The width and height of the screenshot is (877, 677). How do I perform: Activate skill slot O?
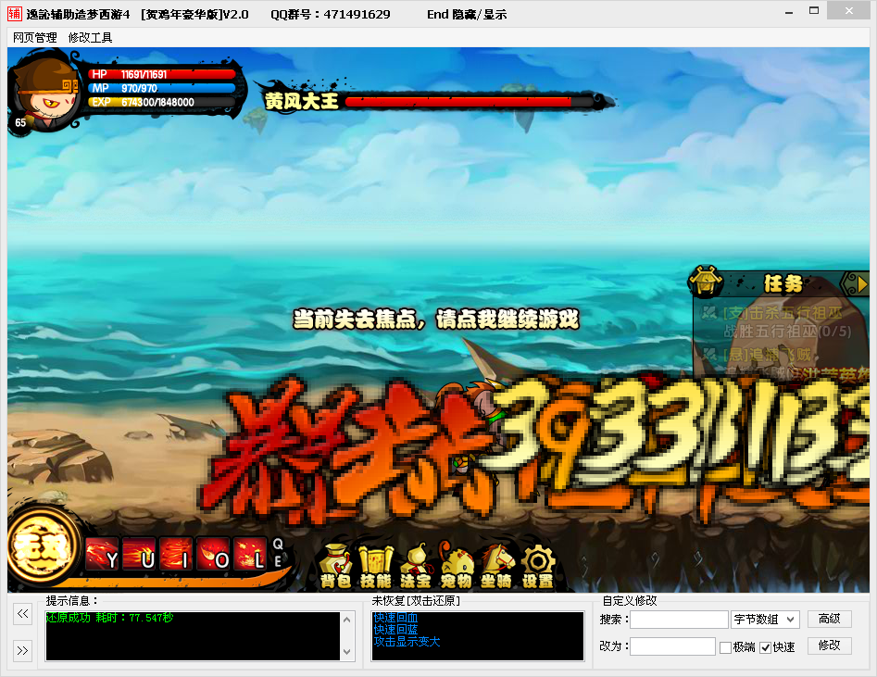(213, 554)
